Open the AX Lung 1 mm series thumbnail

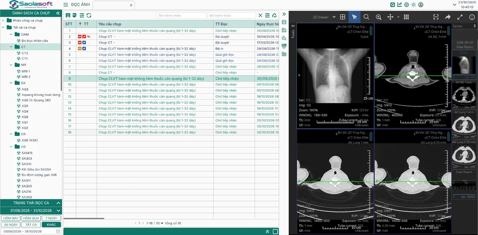point(464,125)
